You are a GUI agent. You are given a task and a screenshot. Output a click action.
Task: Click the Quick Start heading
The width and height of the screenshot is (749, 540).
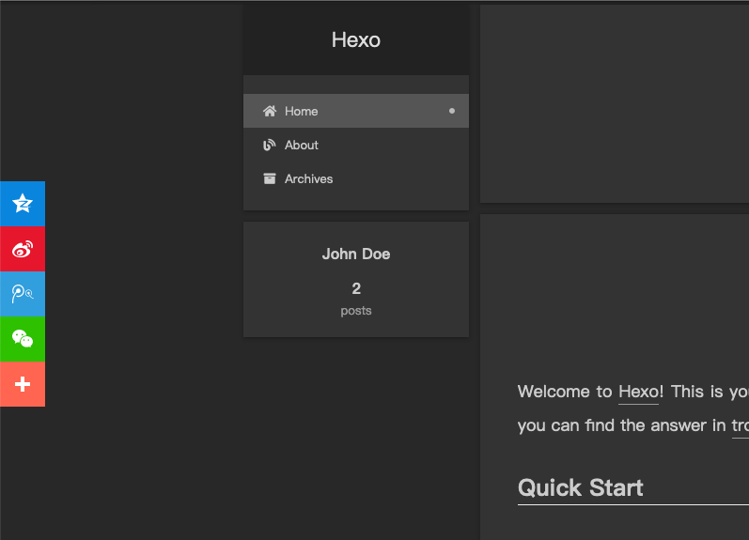point(581,488)
